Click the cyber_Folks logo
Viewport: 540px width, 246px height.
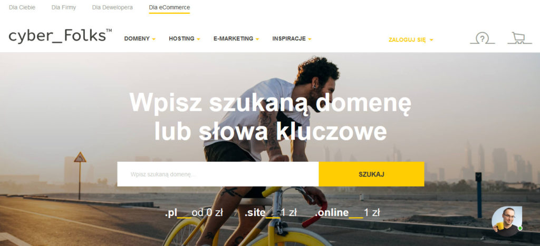60,36
